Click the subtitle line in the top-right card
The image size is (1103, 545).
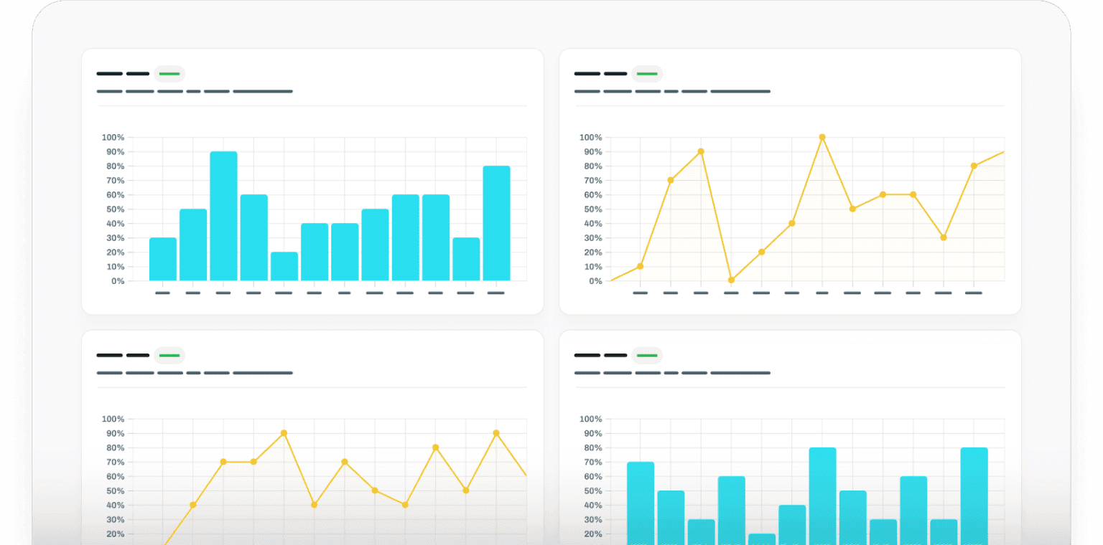click(672, 92)
